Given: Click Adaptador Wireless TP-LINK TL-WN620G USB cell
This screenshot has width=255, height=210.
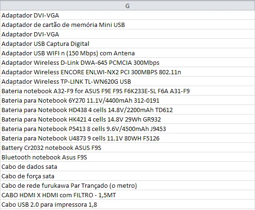Looking at the screenshot, I should click(128, 81).
